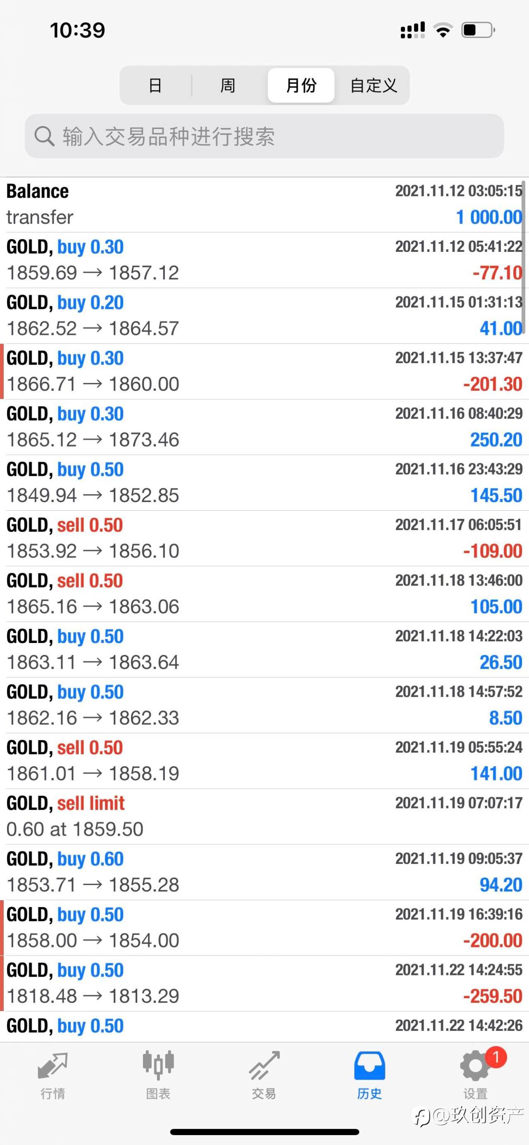Expand GOLD sell 0.50 trade with -109.00 loss
The image size is (529, 1145).
pos(264,538)
